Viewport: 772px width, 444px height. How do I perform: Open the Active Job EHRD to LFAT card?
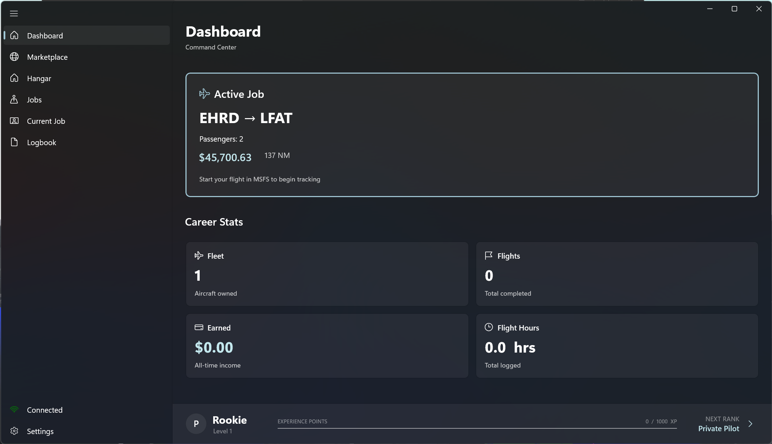(471, 135)
